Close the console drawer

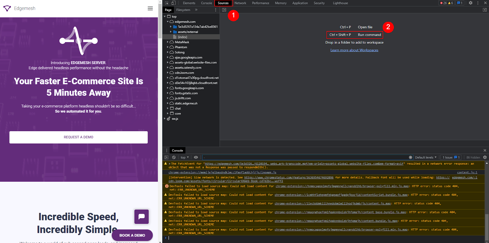485,150
